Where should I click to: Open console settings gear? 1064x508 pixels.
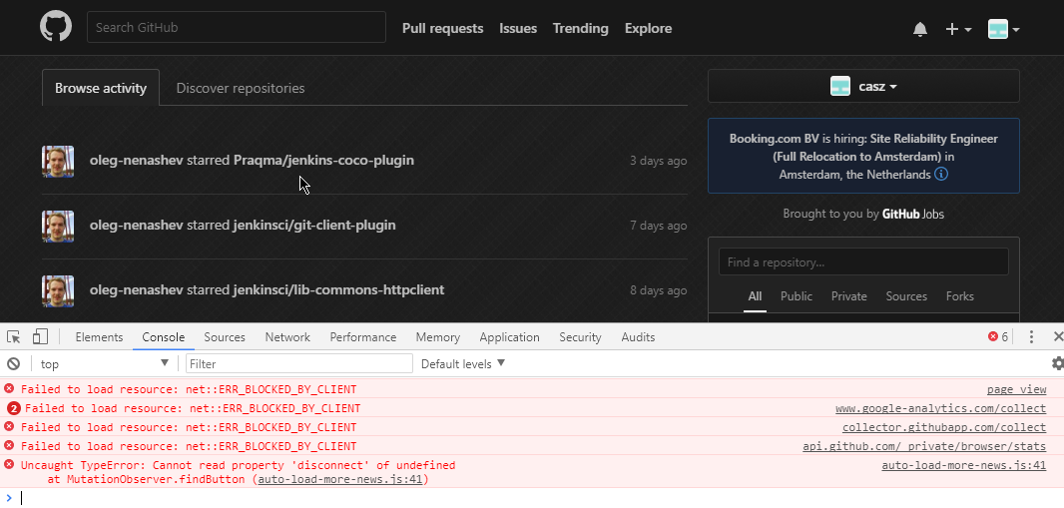1057,363
